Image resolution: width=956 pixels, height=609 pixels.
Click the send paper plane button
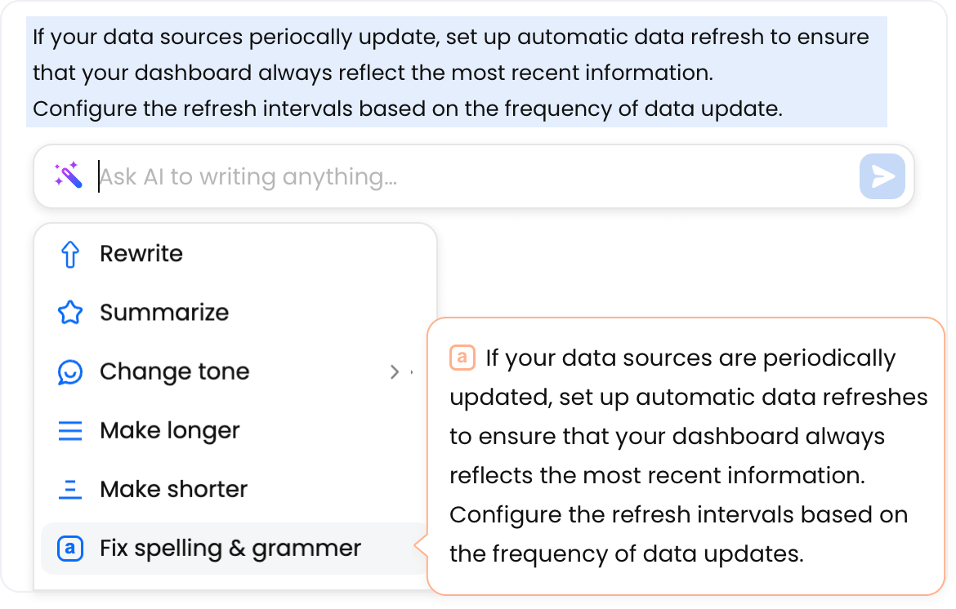[882, 176]
